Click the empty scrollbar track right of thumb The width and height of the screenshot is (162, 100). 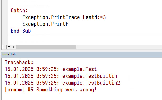coord(119,47)
